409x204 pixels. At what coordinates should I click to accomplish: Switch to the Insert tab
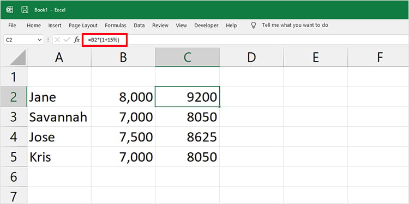pos(55,26)
